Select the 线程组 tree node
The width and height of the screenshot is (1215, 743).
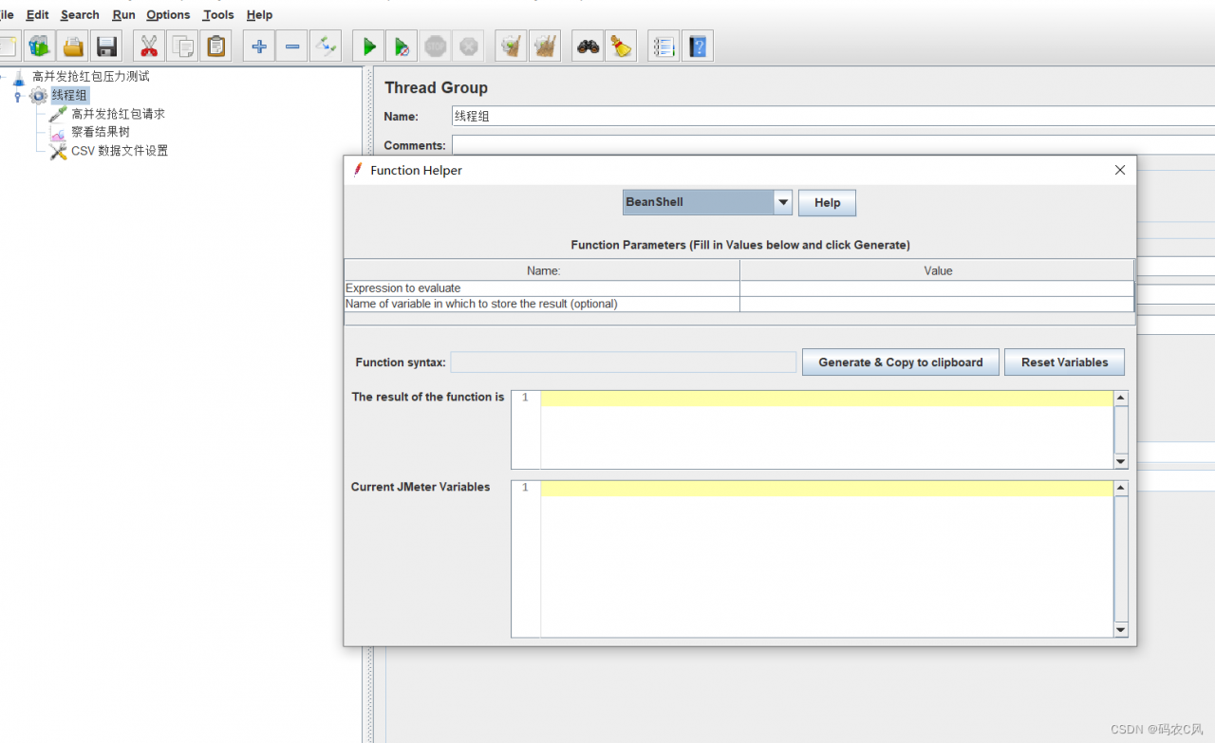(69, 95)
